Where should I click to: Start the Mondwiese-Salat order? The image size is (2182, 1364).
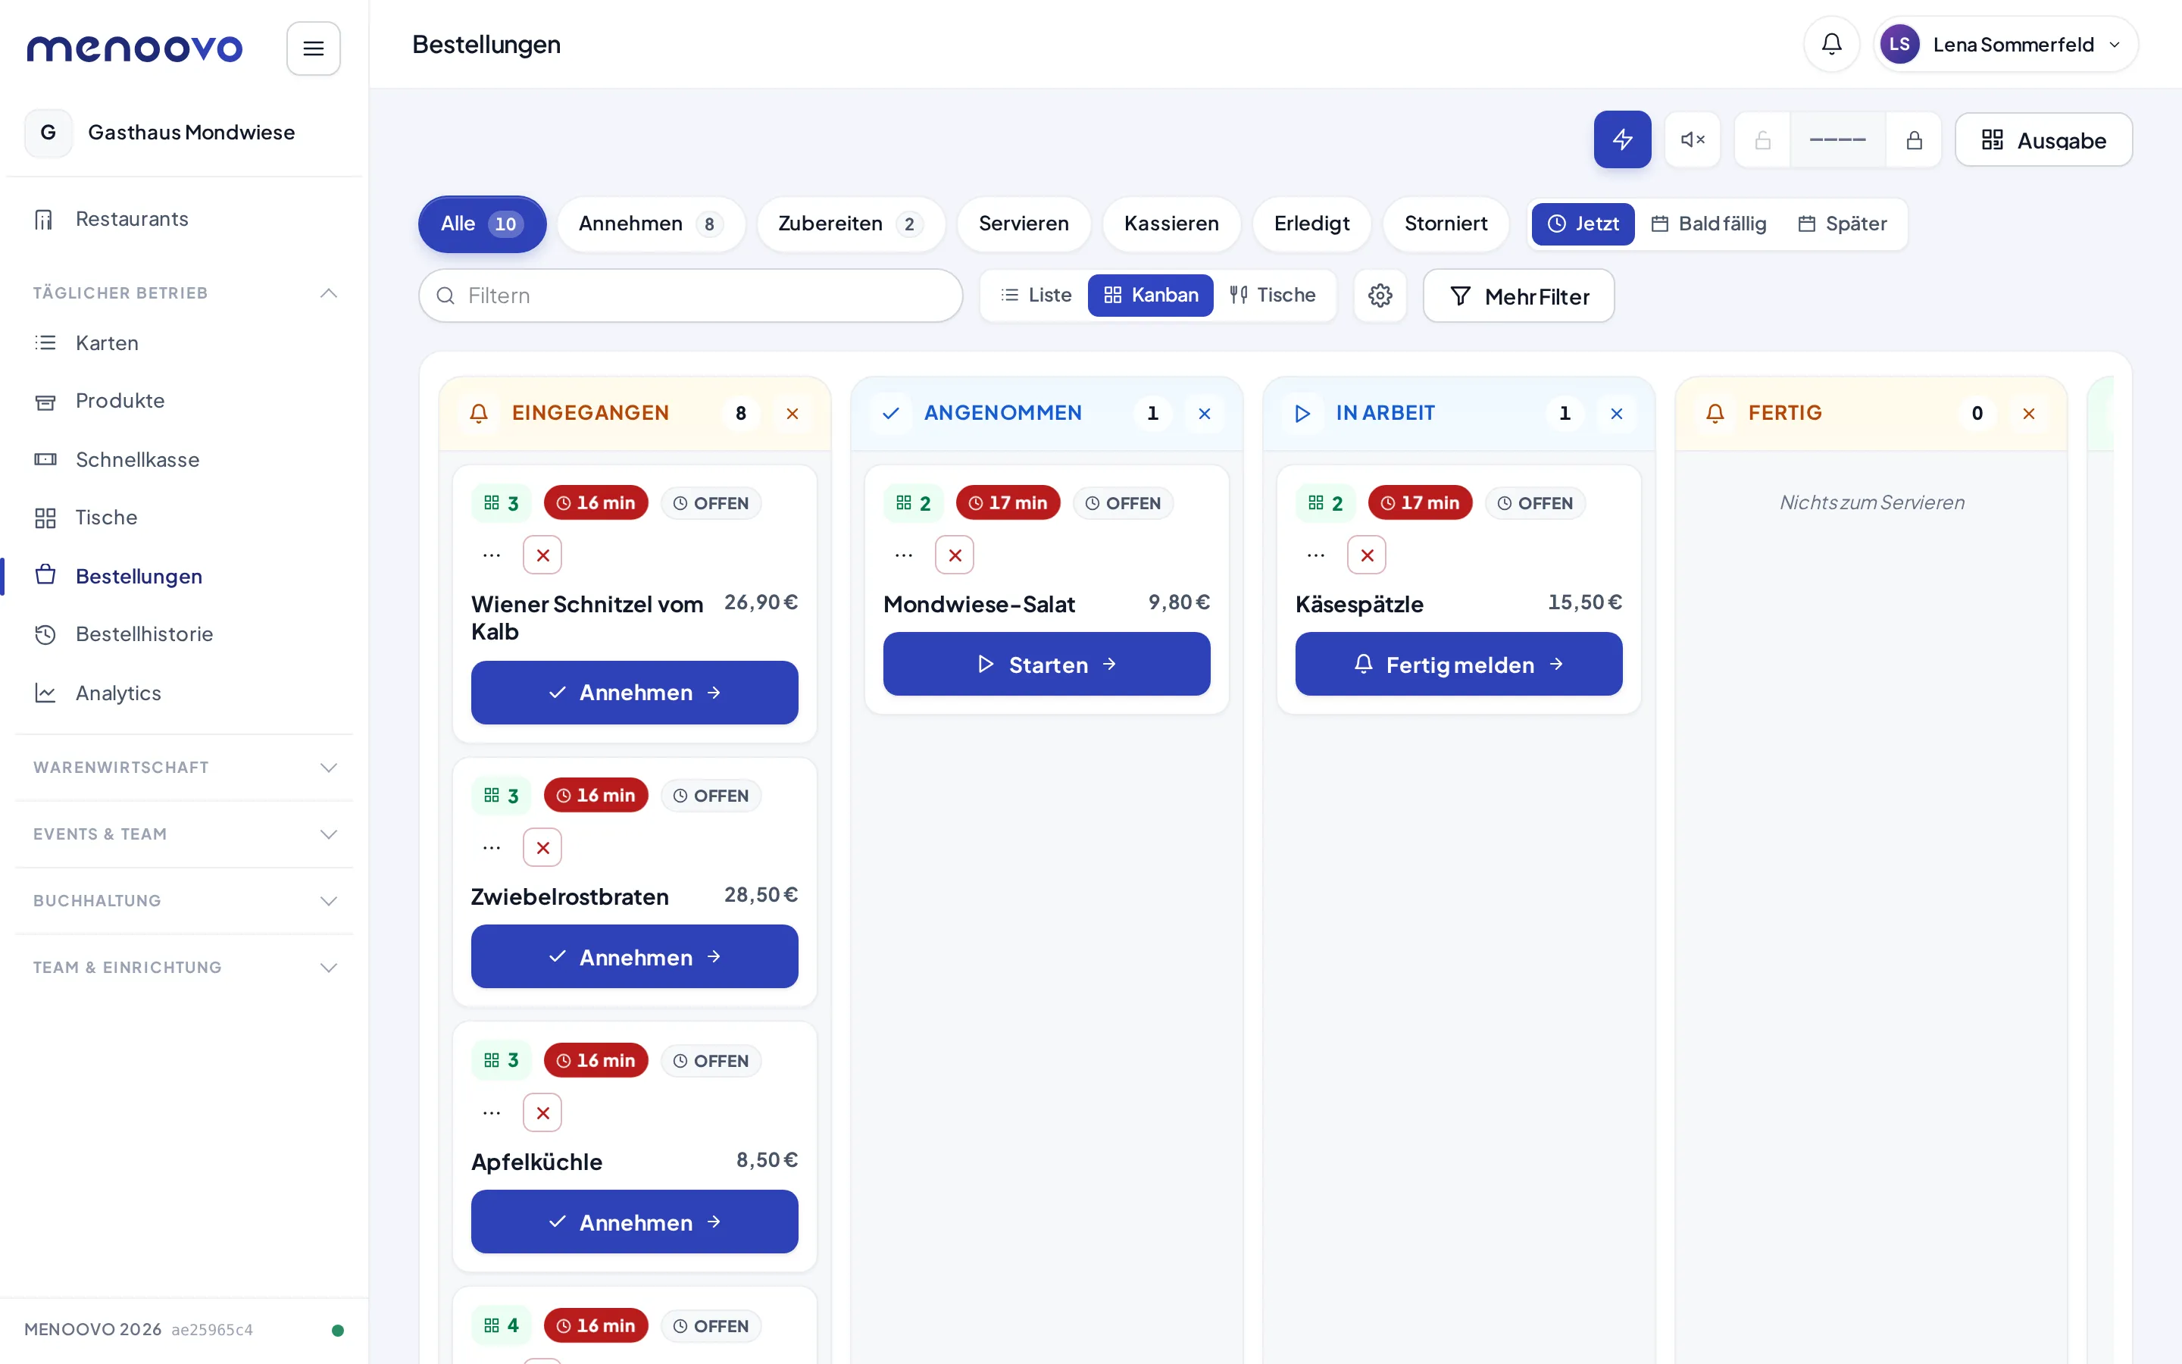pyautogui.click(x=1046, y=664)
